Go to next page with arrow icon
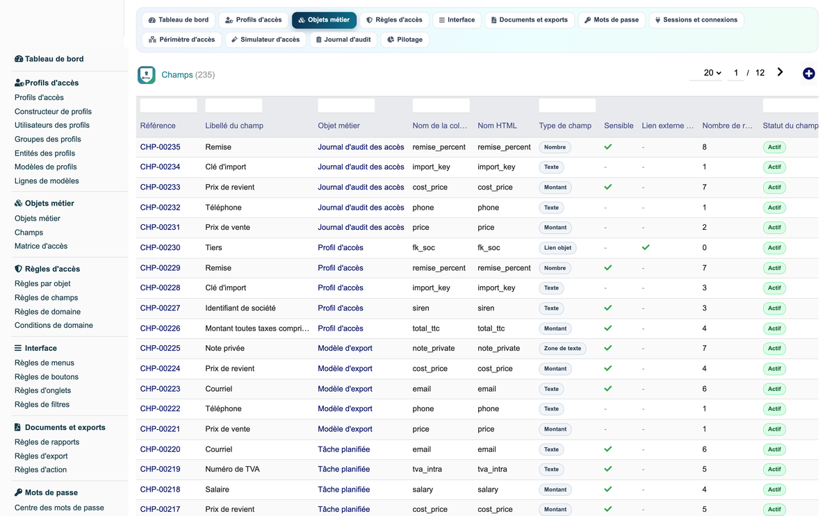The height and width of the screenshot is (516, 834). (780, 72)
